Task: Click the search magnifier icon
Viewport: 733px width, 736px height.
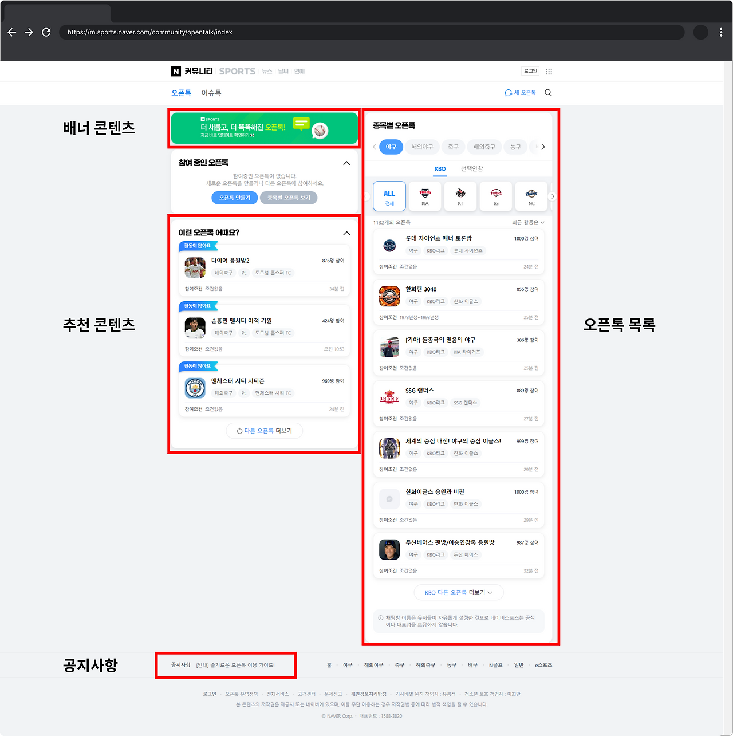Action: coord(548,93)
